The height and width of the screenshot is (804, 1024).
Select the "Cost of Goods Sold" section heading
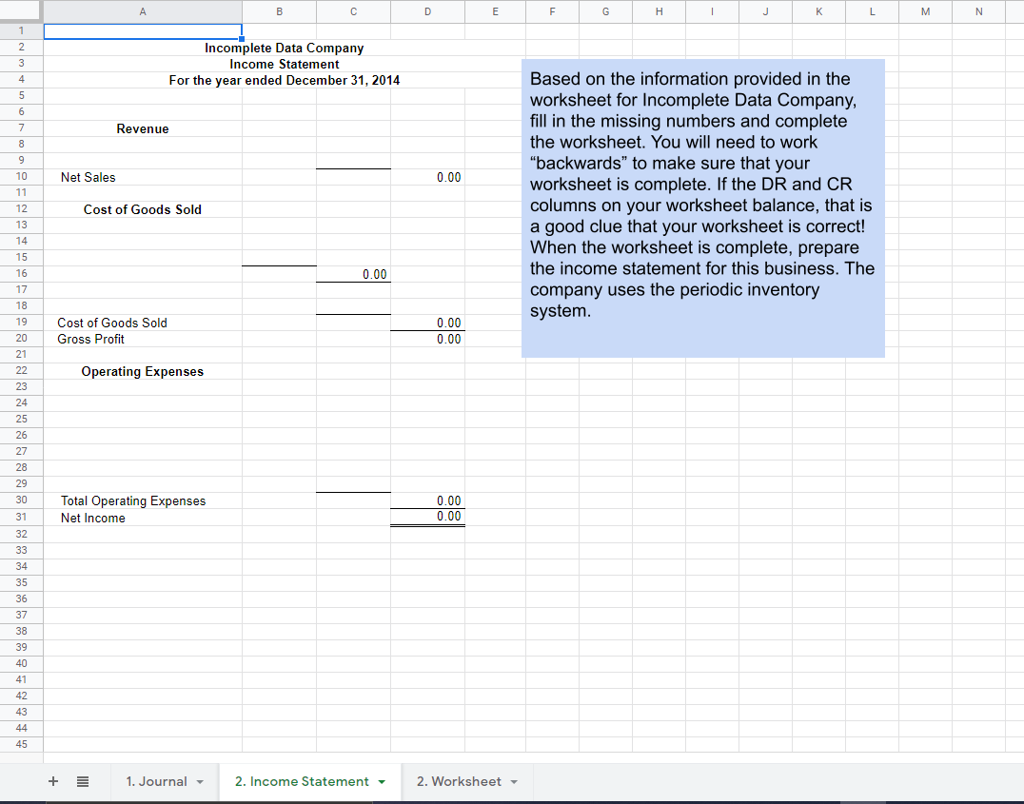click(x=143, y=209)
